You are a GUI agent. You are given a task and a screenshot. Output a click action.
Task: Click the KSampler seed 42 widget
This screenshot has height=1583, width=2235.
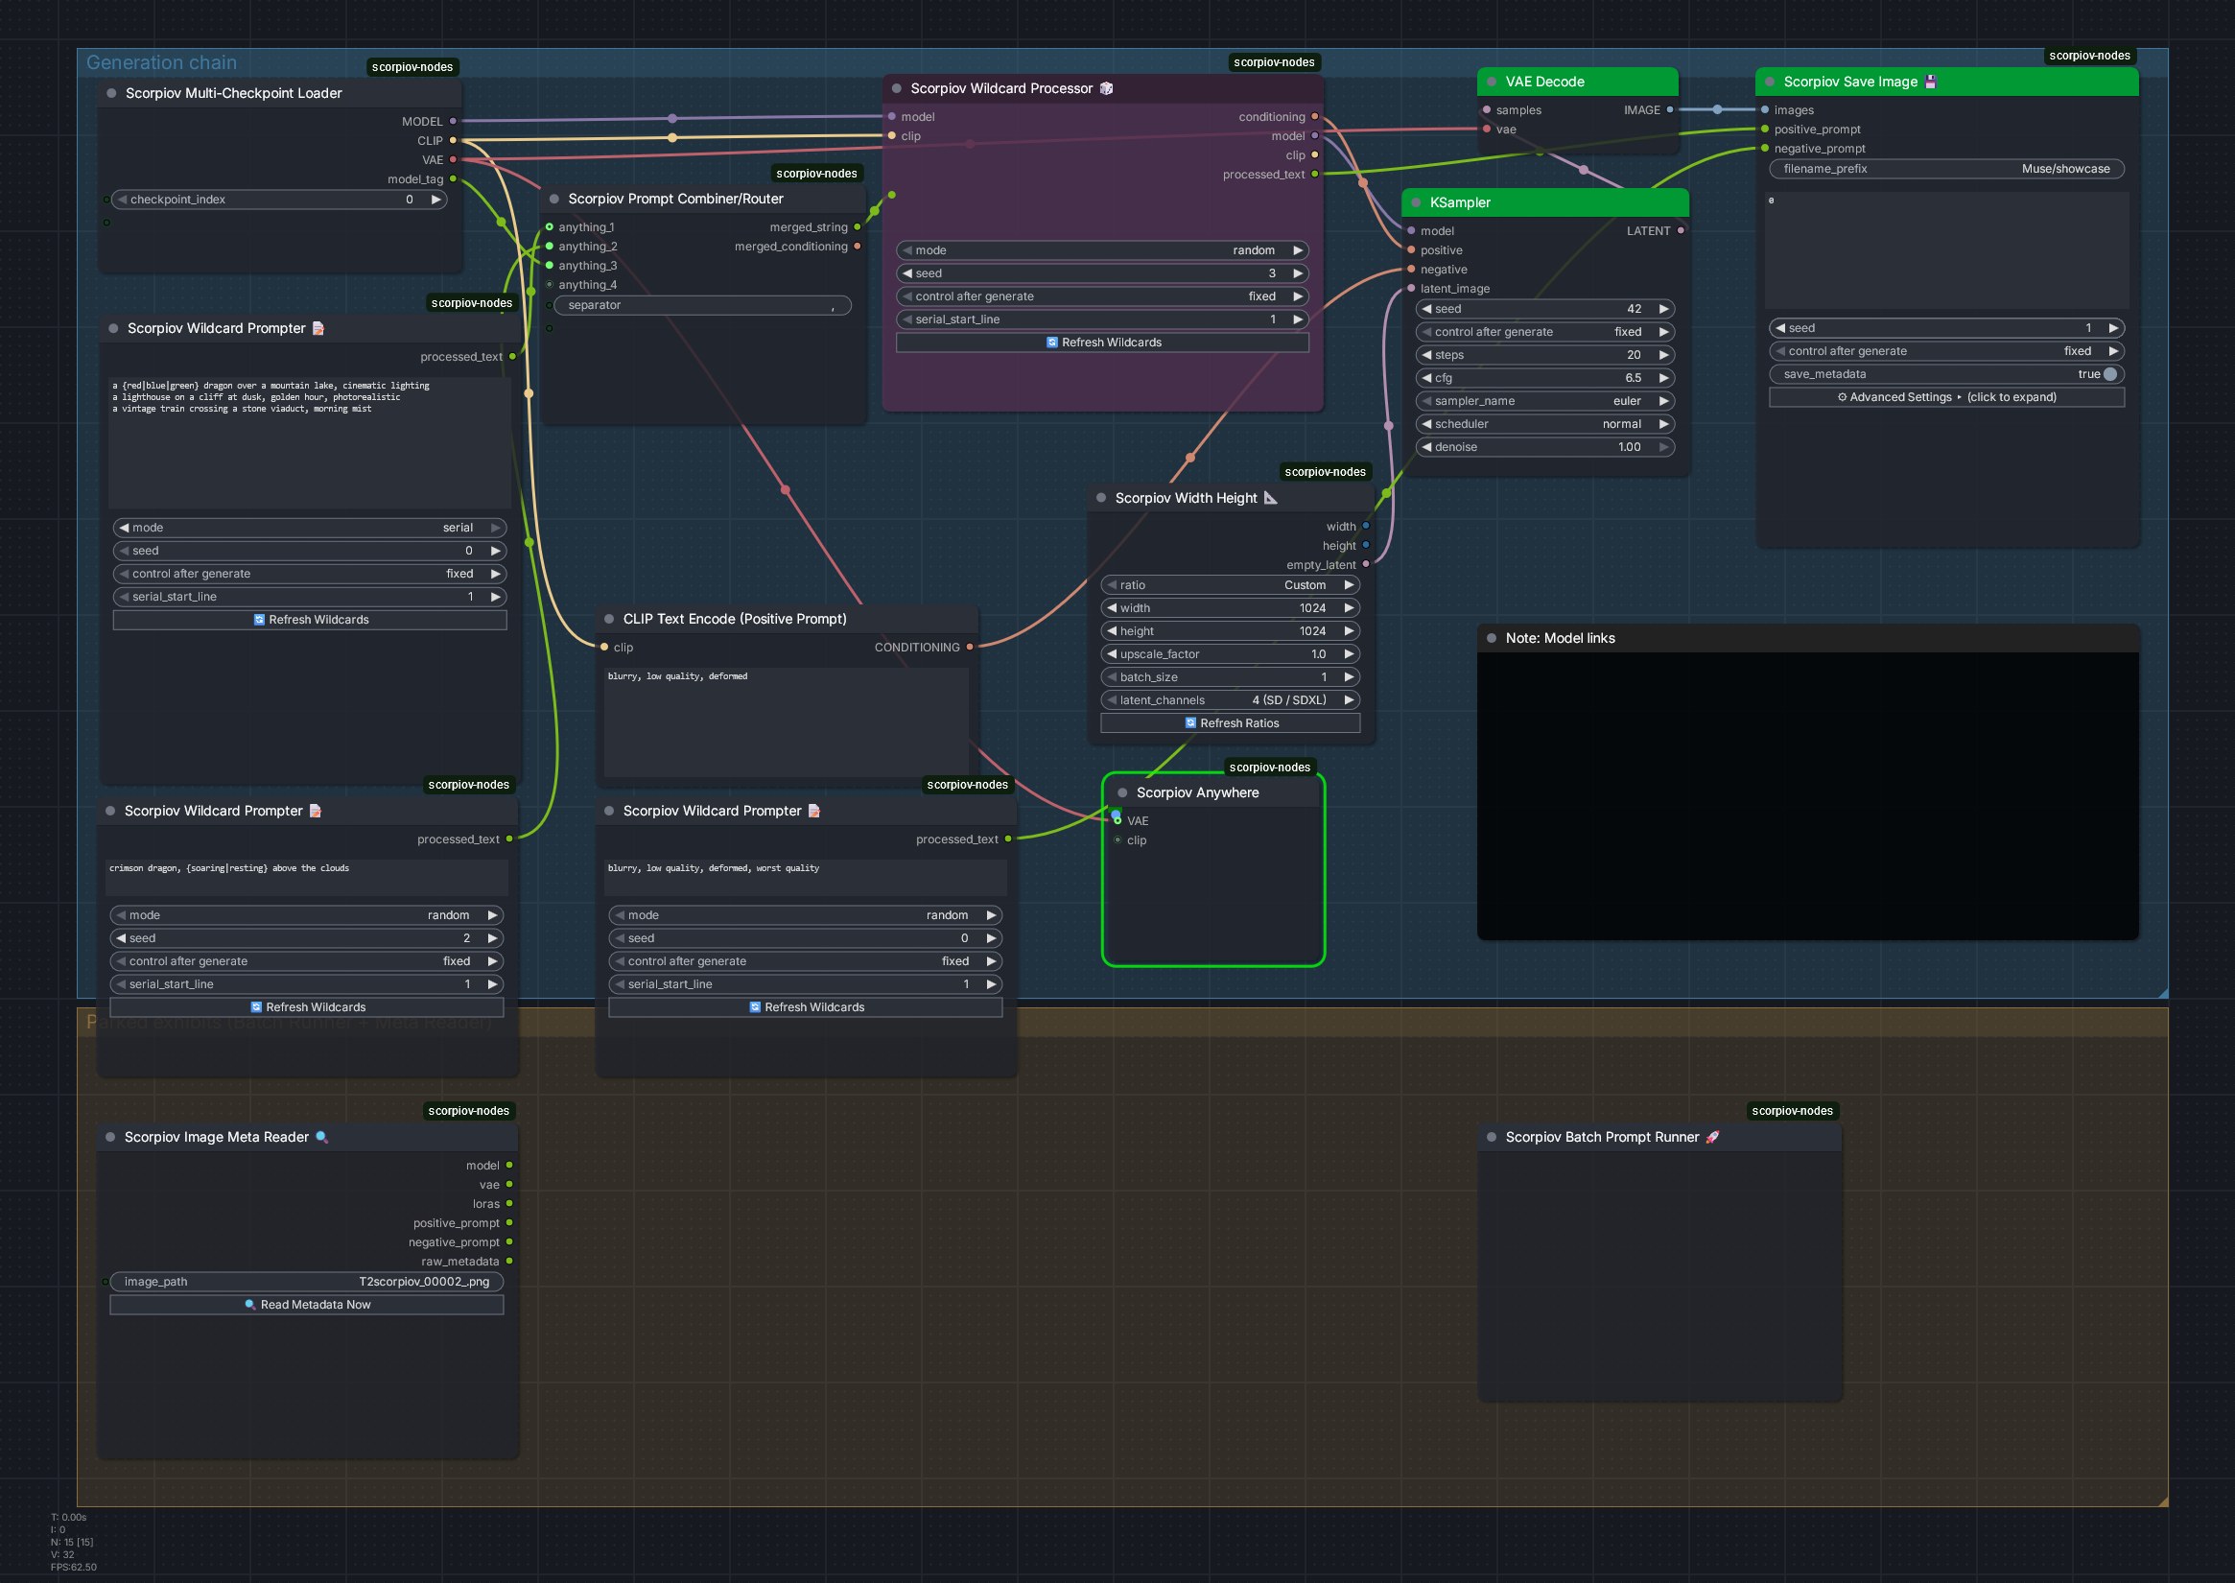click(1544, 309)
